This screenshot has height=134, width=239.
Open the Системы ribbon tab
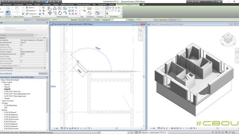click(x=29, y=4)
